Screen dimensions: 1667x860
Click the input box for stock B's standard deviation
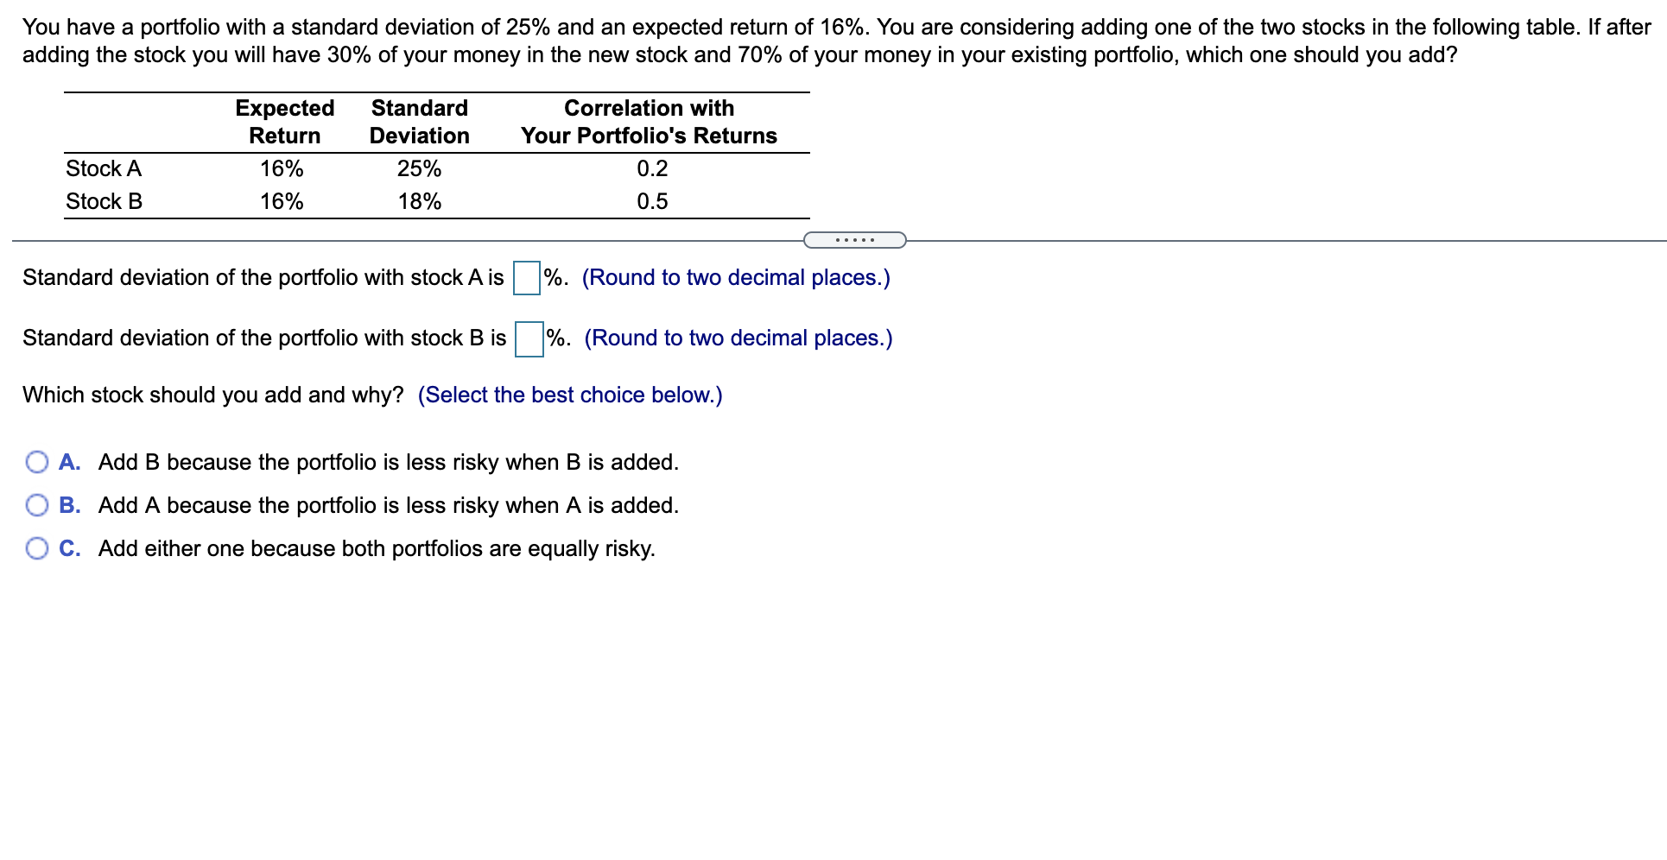click(528, 338)
